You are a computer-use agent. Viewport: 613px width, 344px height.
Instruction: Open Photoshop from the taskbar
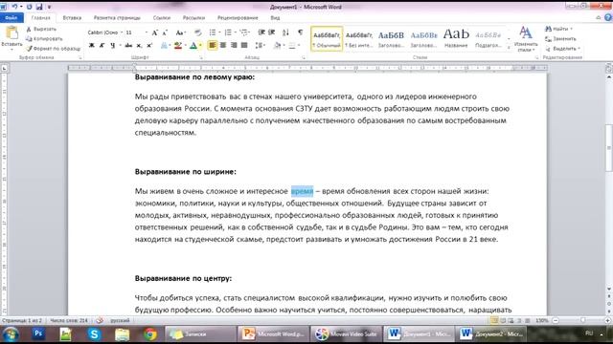38,333
